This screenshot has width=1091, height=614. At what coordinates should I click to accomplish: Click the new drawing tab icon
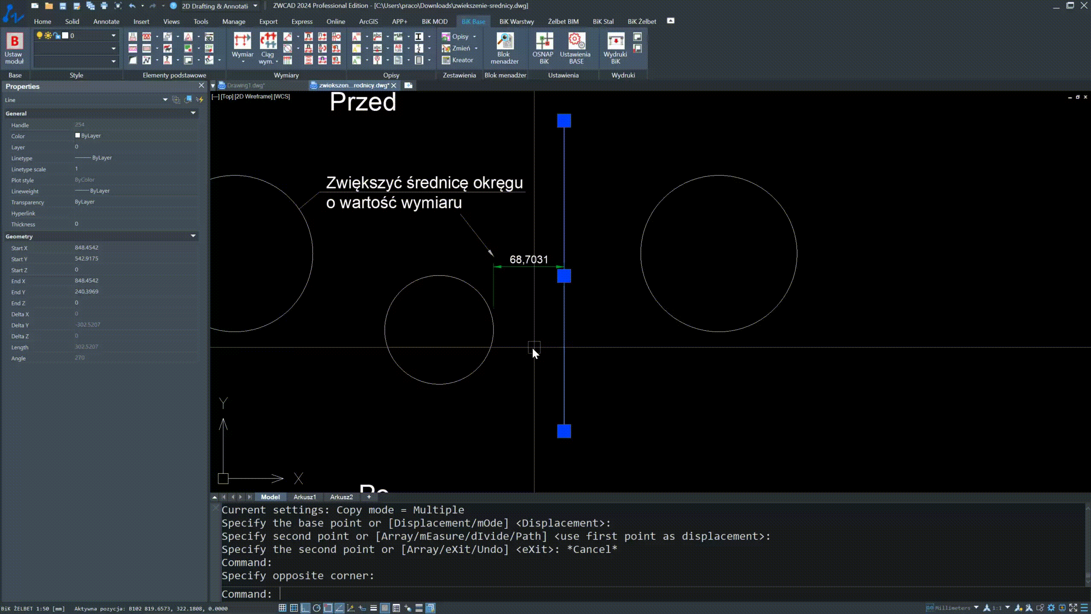(408, 85)
